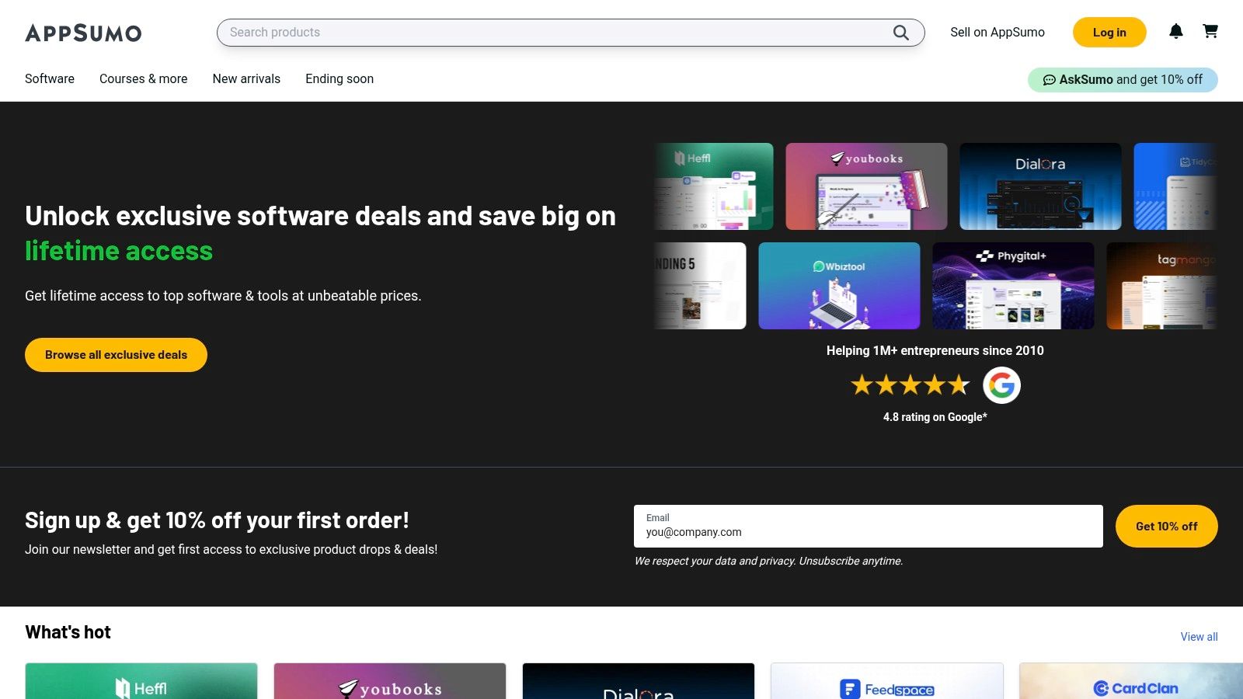Click the Log in button
Screen dimensions: 1243x699
pos(1109,32)
